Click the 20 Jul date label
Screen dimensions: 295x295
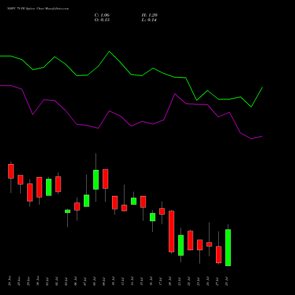pyautogui.click(x=170, y=281)
